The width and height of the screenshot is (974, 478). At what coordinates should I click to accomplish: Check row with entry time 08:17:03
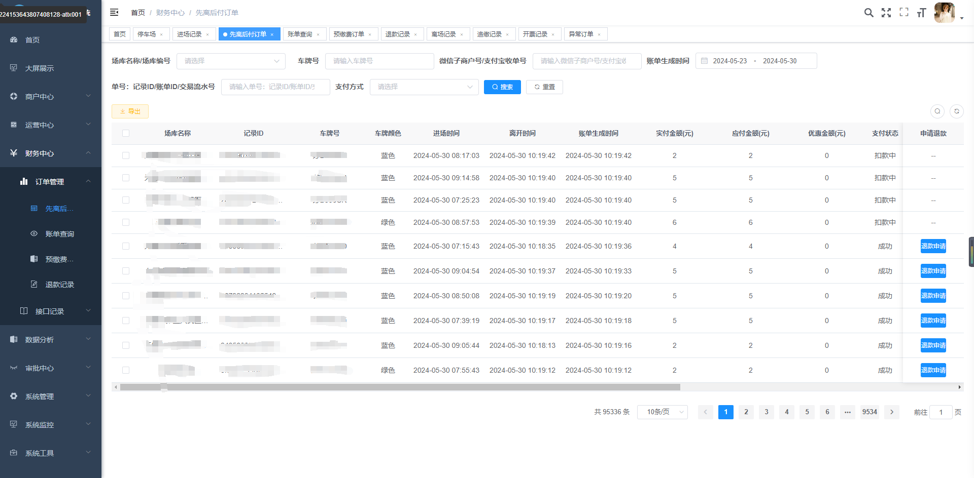126,155
